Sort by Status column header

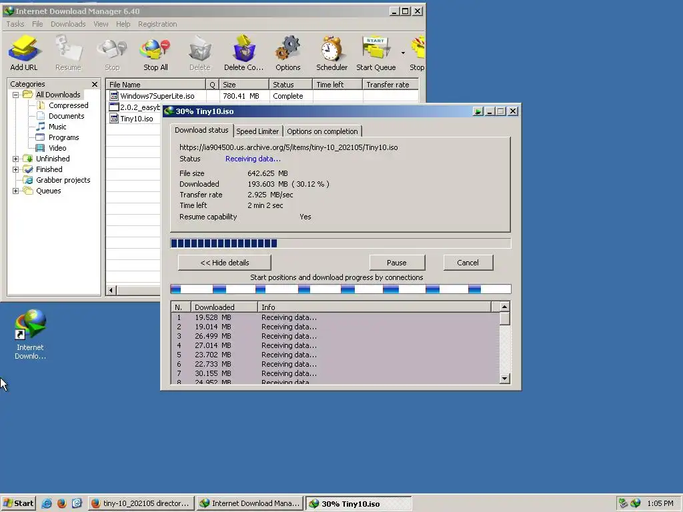291,85
